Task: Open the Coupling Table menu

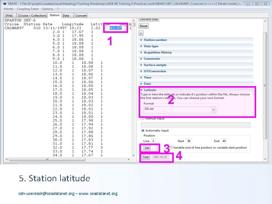Action: click(28, 9)
